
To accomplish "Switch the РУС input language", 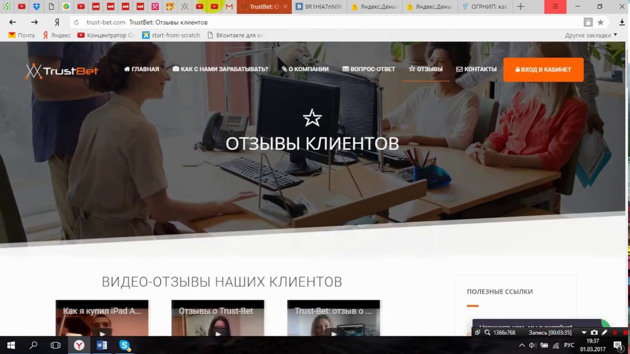I will [x=569, y=345].
